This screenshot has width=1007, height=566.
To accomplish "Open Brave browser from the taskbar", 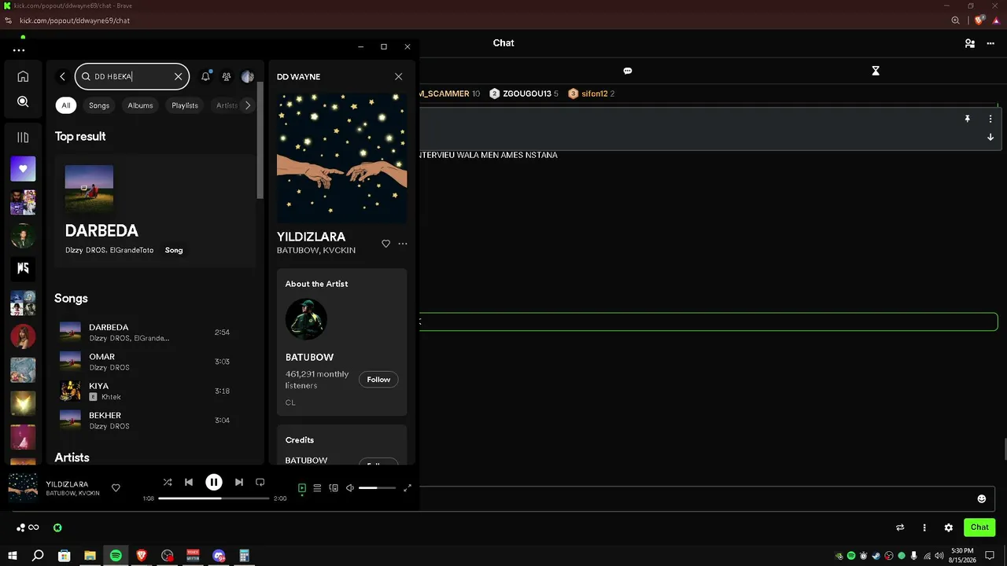I will pyautogui.click(x=142, y=556).
